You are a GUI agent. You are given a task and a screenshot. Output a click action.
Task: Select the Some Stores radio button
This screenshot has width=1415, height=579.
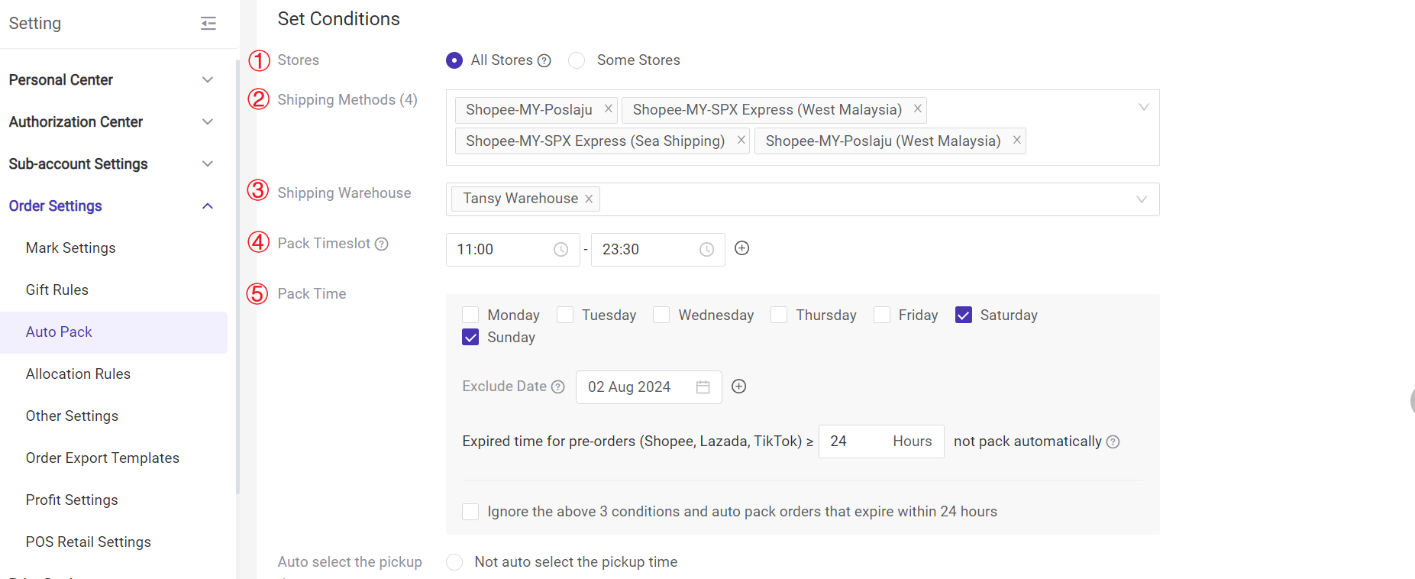pyautogui.click(x=577, y=60)
